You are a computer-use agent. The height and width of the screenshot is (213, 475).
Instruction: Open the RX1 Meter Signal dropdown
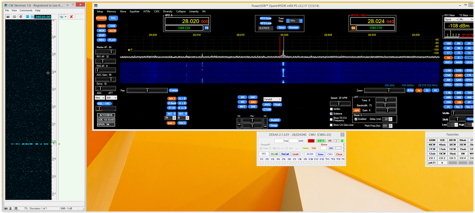click(x=451, y=19)
